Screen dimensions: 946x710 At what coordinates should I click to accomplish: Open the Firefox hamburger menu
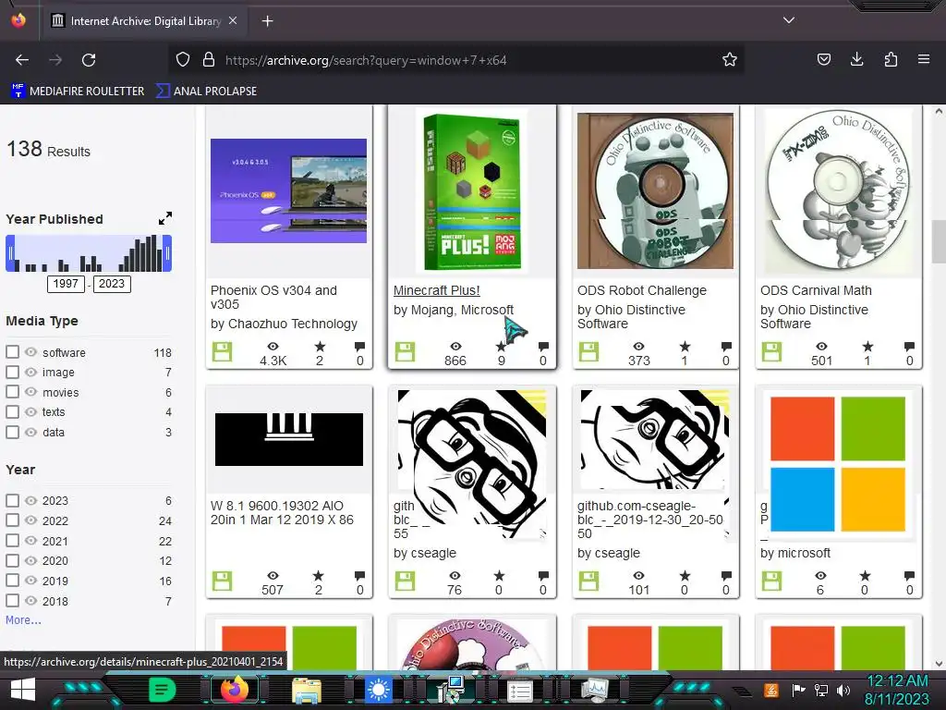click(x=923, y=59)
